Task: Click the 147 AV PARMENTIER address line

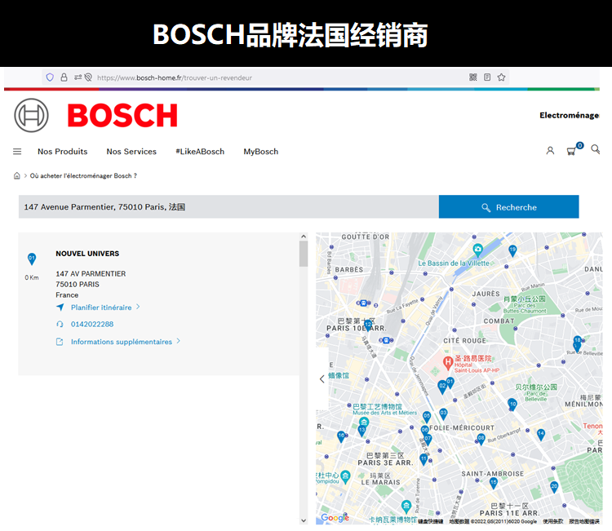Action: click(x=91, y=274)
